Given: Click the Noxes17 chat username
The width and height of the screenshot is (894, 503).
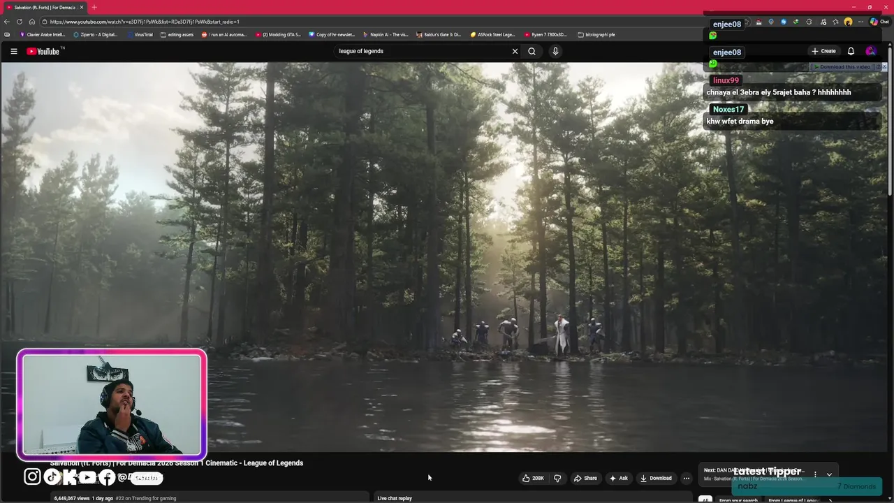Looking at the screenshot, I should point(728,110).
